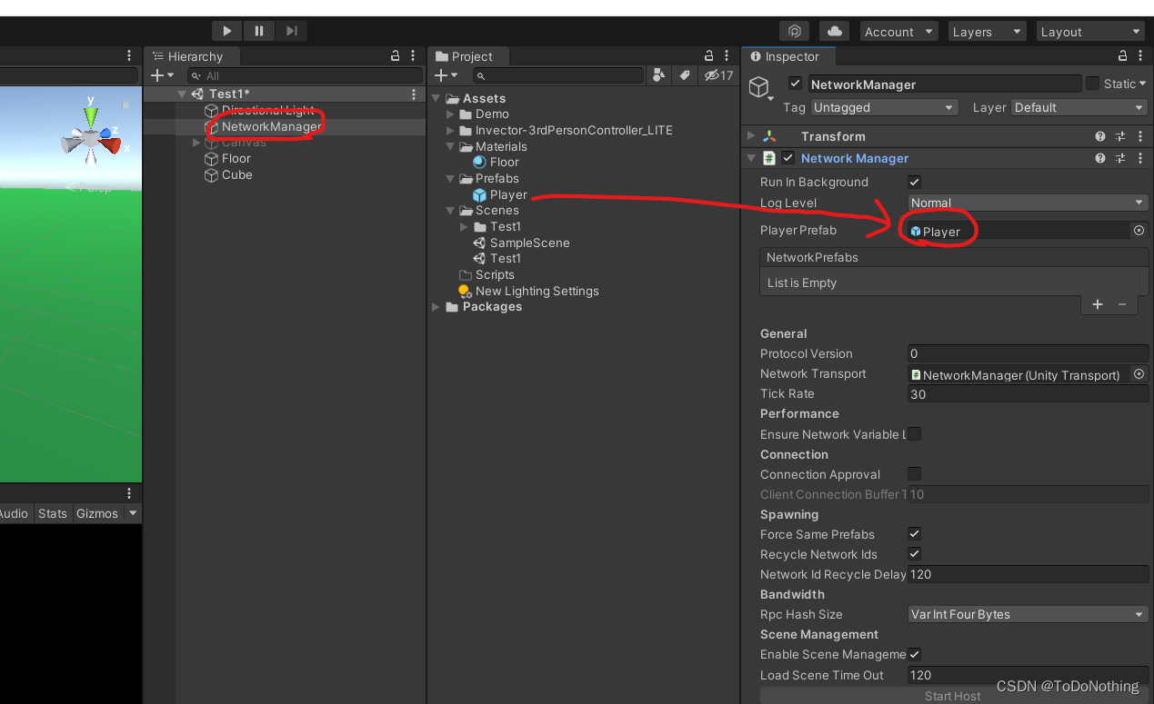
Task: Open the Layout dropdown
Action: coord(1089,32)
